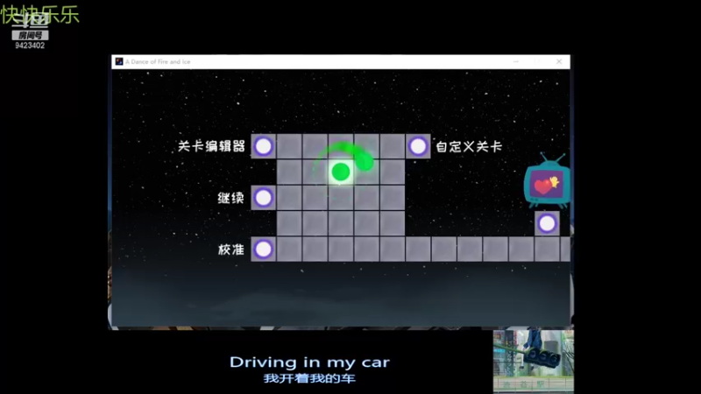Click the 关卡编辑器 label

tap(211, 146)
